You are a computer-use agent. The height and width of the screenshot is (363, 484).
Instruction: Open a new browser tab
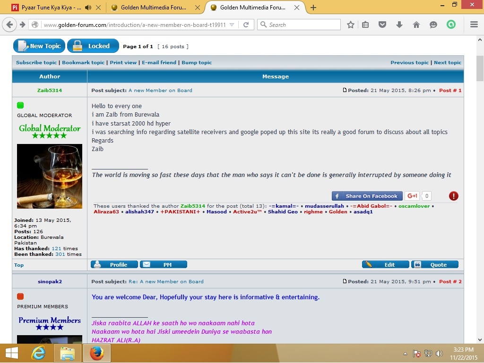[x=313, y=8]
